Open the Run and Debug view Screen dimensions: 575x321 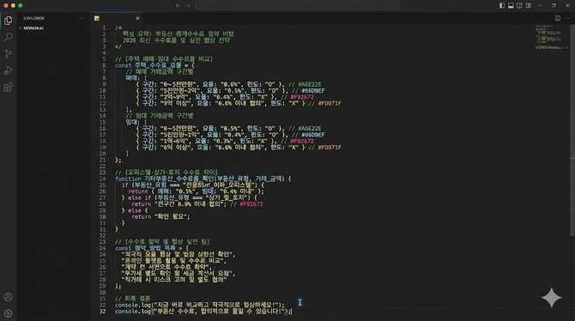pyautogui.click(x=8, y=70)
